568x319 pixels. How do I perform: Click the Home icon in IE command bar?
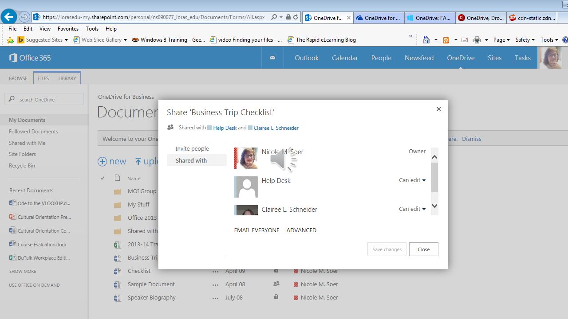[x=426, y=40]
